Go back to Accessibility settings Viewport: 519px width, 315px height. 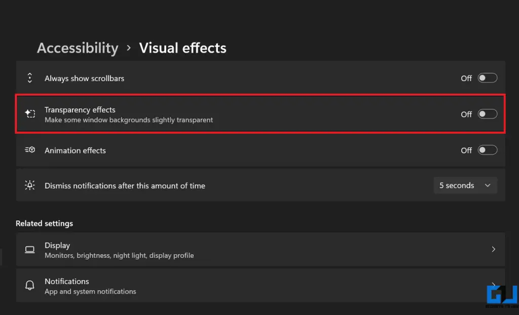[77, 48]
